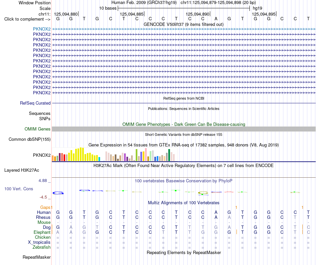
Task: Click 'H3K27Ac Mark' ENCODE track title
Action: point(184,166)
